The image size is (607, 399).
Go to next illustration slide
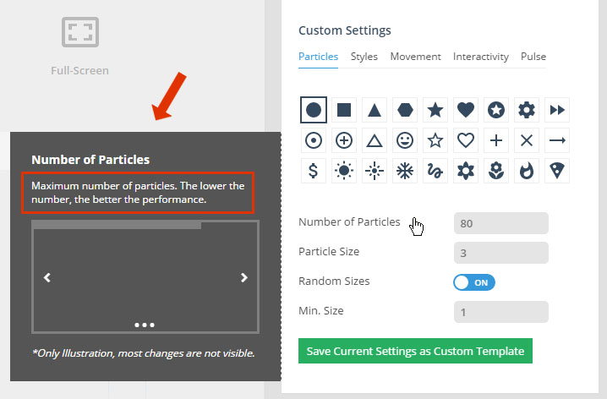[243, 277]
